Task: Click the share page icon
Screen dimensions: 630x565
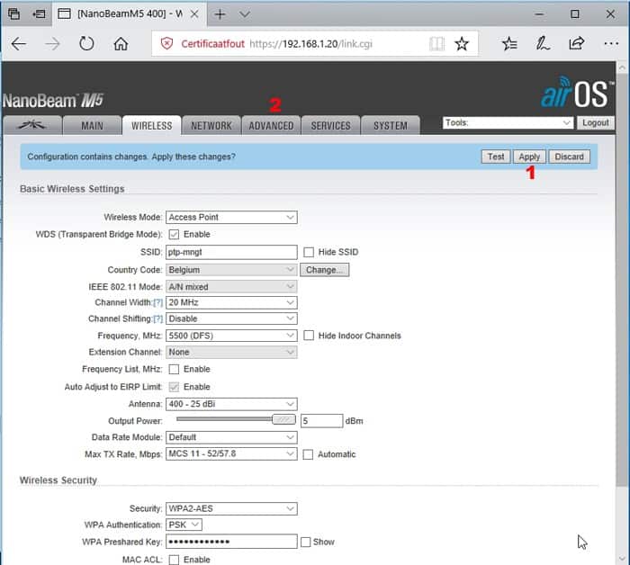Action: coord(577,43)
